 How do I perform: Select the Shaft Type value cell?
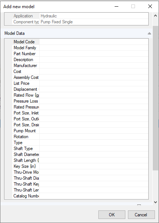94,149
